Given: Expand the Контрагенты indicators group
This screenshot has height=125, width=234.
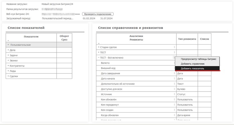Looking at the screenshot, I should [8, 65].
